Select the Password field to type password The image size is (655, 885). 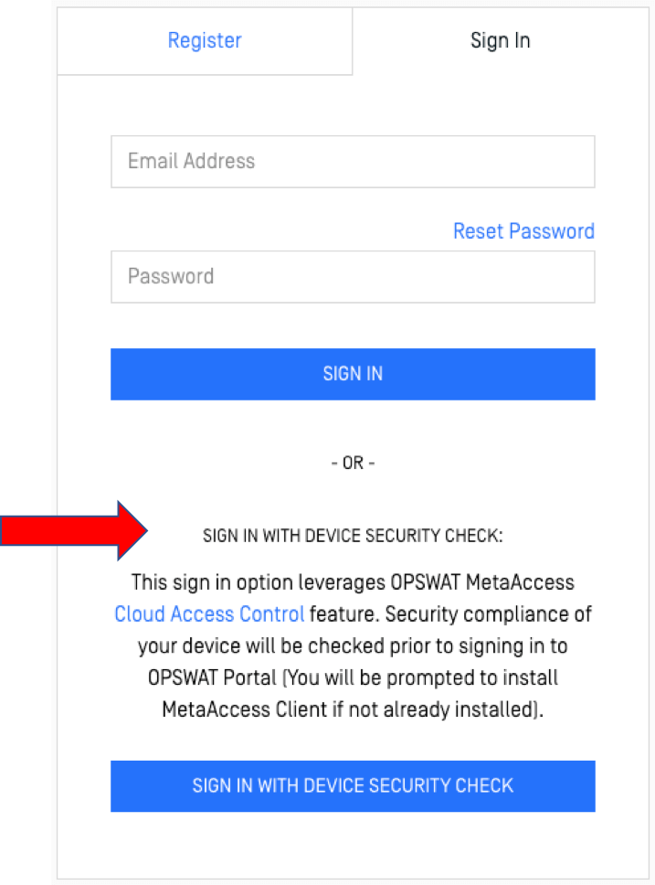pos(353,276)
